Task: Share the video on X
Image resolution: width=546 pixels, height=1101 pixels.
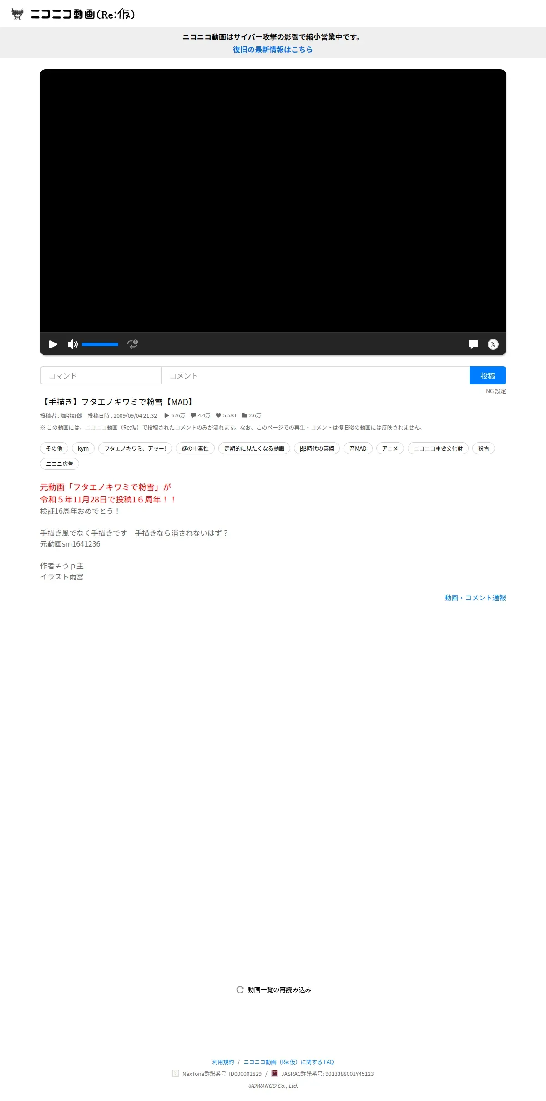Action: coord(493,344)
